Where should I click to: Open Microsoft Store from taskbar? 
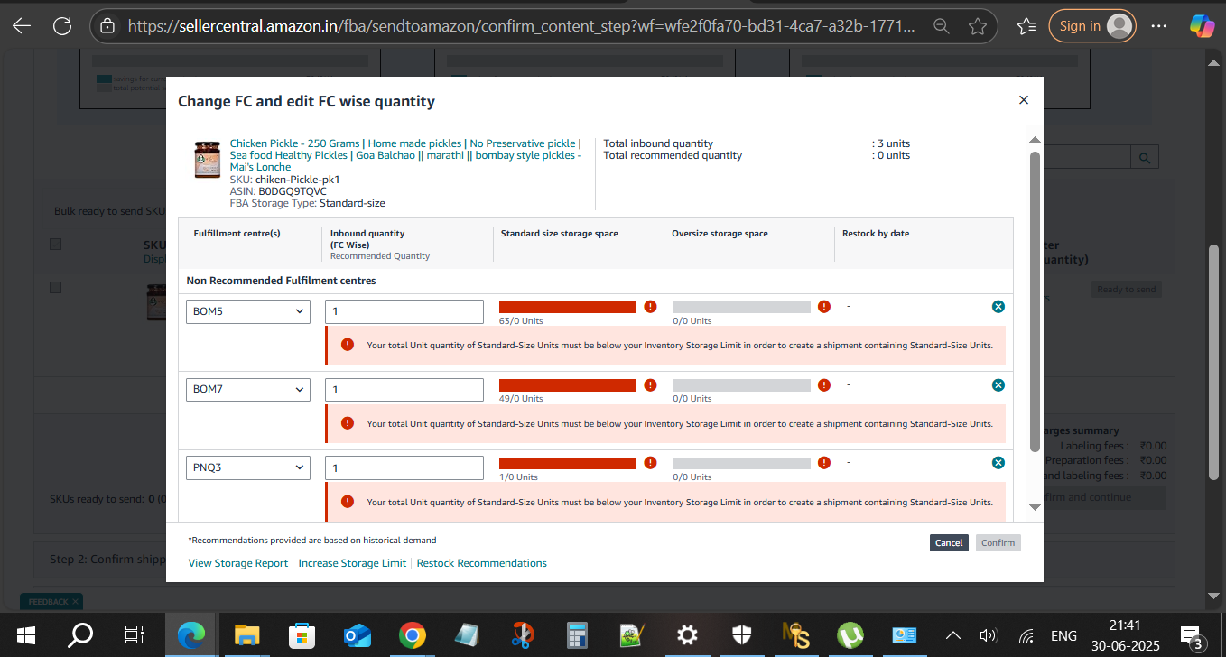pyautogui.click(x=301, y=635)
